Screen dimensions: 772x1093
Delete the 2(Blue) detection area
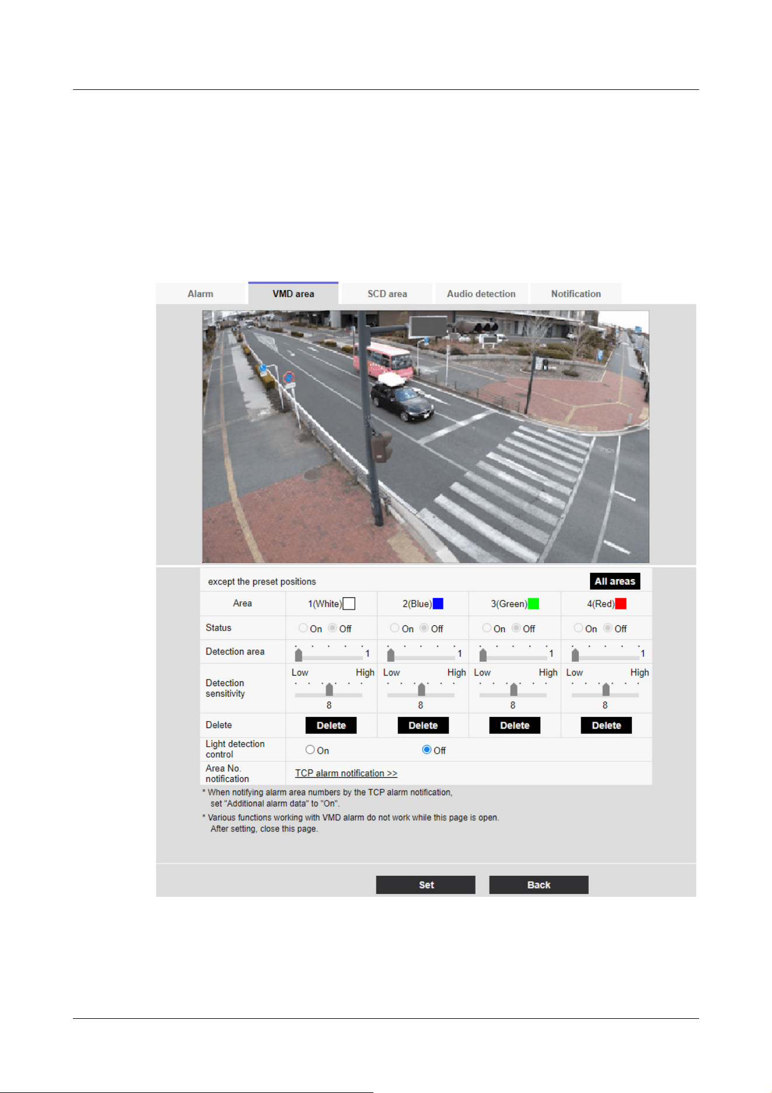[423, 725]
